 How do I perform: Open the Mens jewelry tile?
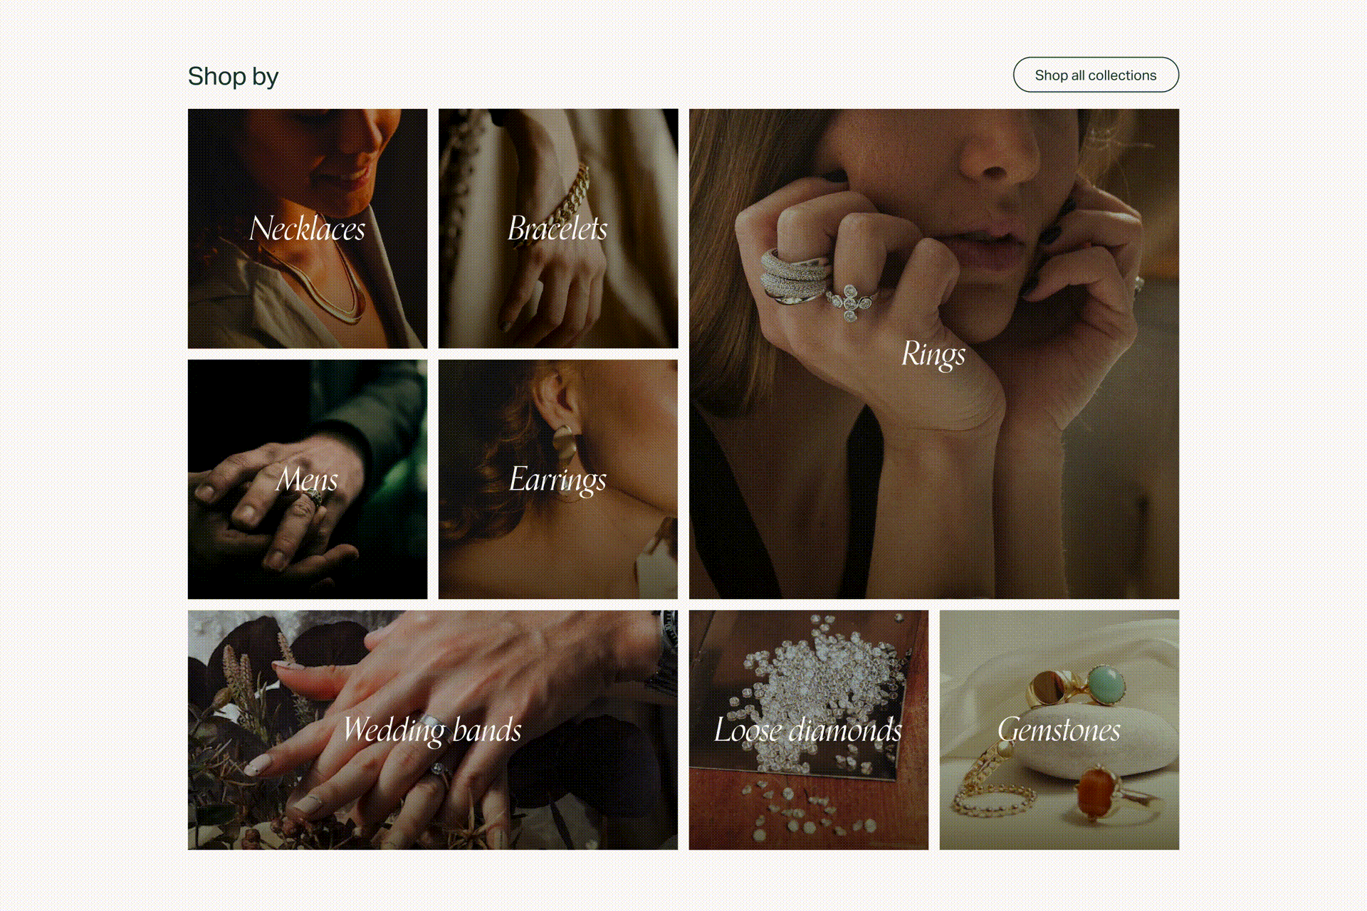click(308, 479)
